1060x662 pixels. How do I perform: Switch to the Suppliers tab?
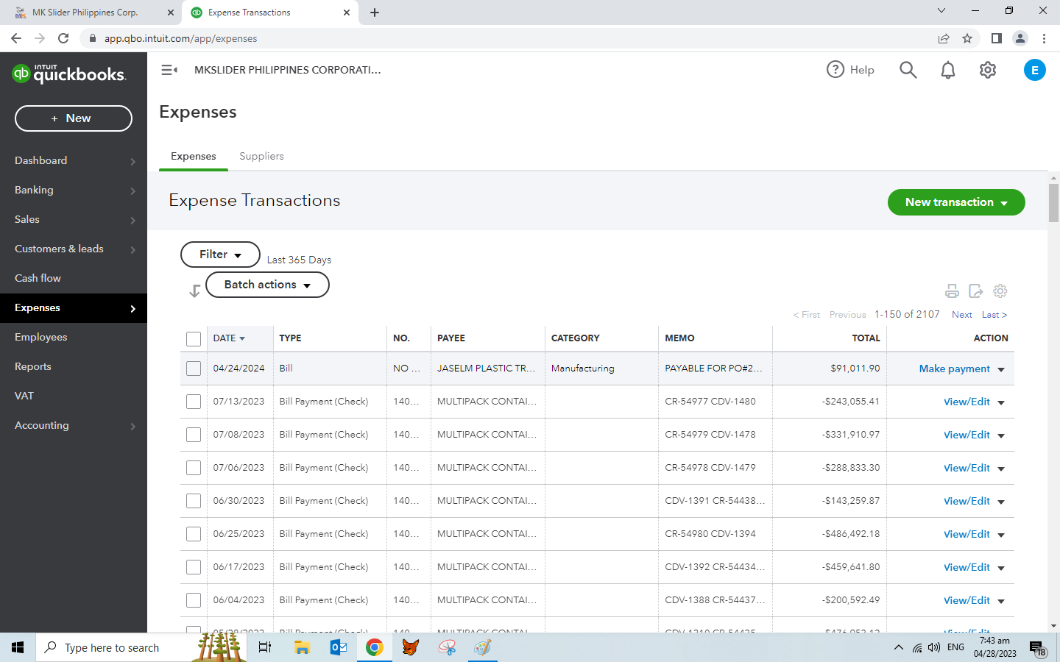pos(261,156)
